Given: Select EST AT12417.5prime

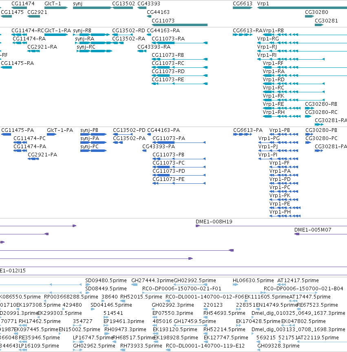Looking at the screenshot, I should (298, 281).
